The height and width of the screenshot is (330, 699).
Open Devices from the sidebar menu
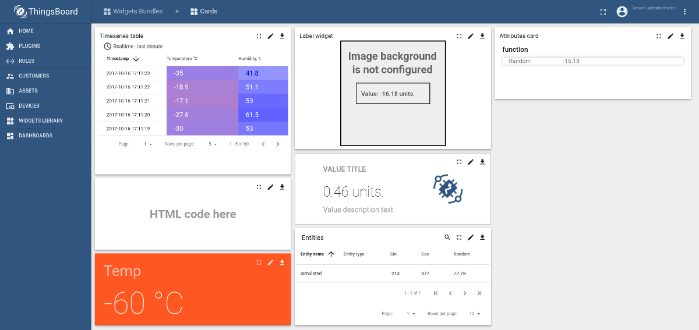click(29, 106)
